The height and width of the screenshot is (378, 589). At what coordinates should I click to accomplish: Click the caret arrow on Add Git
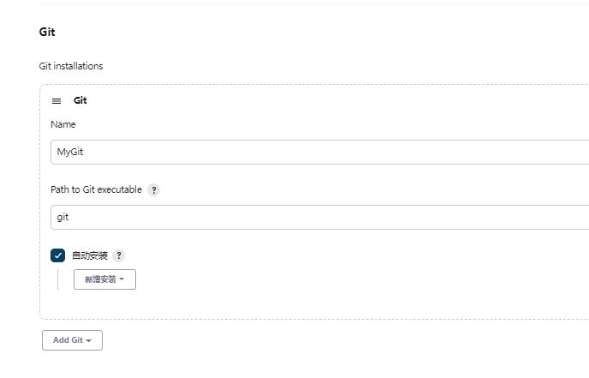pyautogui.click(x=89, y=341)
